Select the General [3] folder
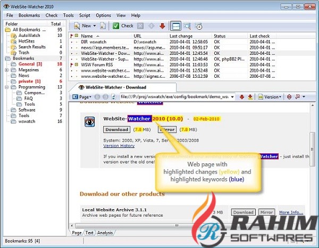 coord(30,64)
